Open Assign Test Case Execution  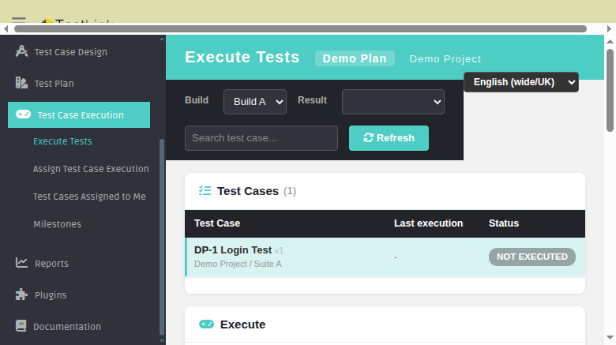tap(91, 169)
